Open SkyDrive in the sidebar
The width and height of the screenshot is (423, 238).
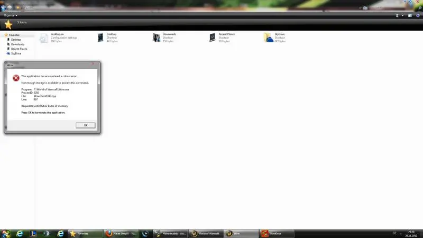16,53
